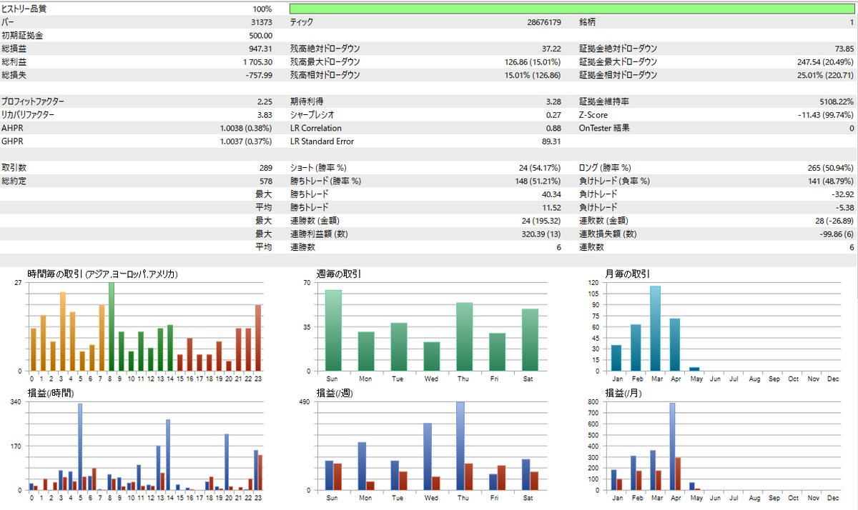Select the "-99.86 (6)" consecutive loss value
This screenshot has width=858, height=510.
point(835,234)
